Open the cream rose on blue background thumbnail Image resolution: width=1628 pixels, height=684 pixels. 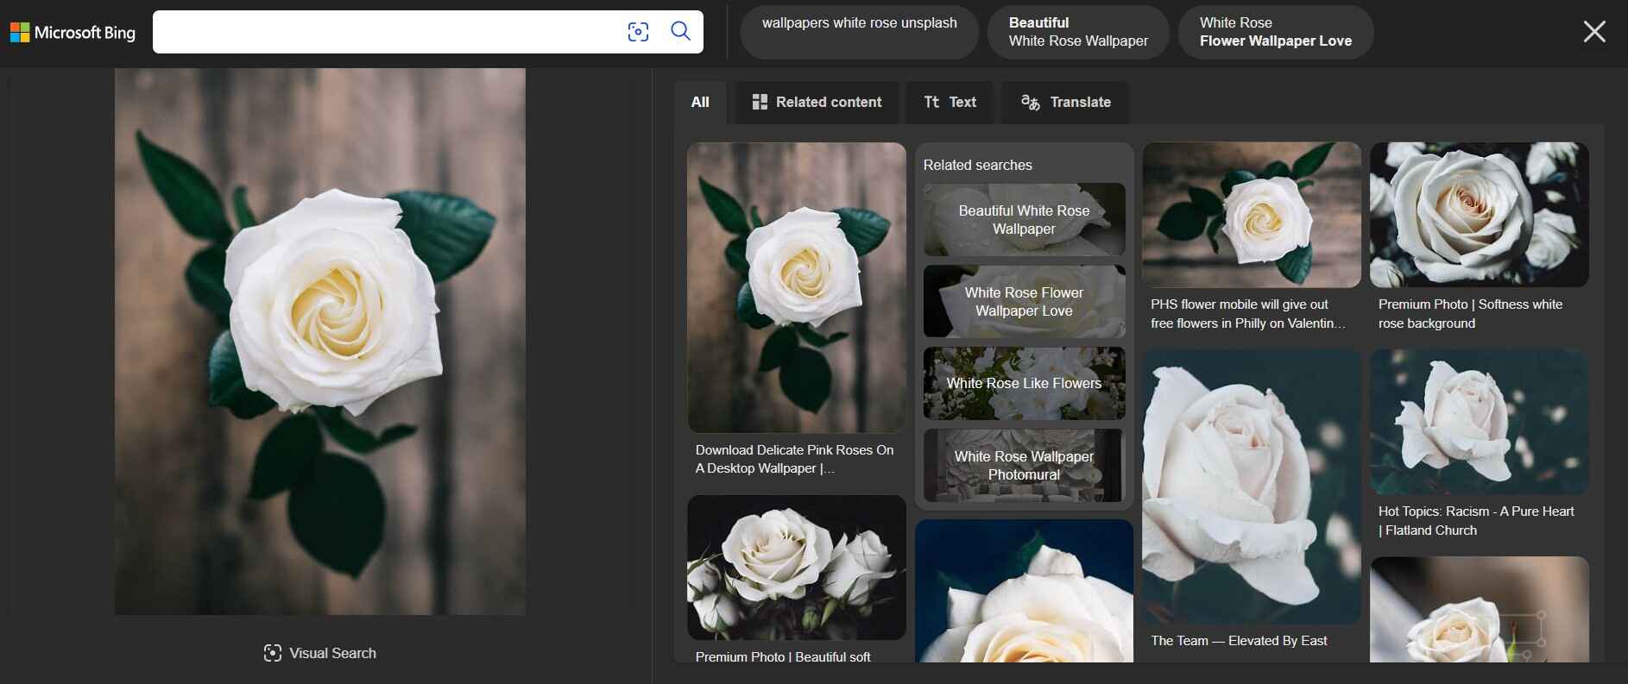coord(1024,591)
